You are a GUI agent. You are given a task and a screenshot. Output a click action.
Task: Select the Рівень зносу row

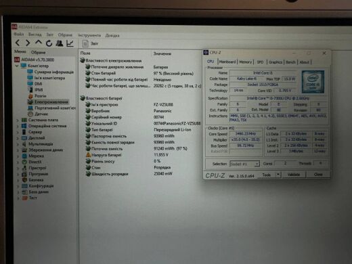point(140,161)
